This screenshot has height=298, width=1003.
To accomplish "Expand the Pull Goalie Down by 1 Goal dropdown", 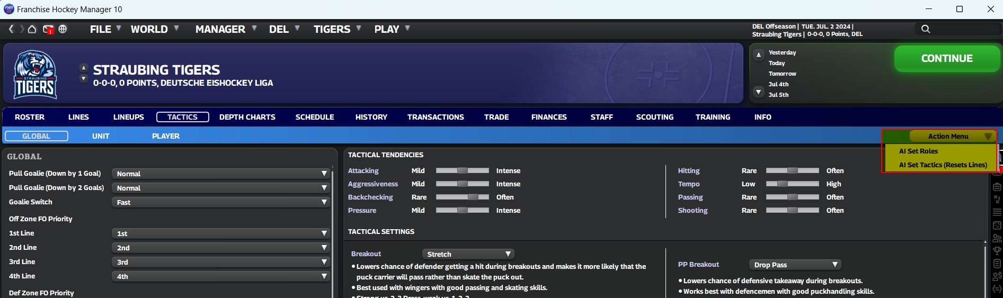I will pos(220,174).
